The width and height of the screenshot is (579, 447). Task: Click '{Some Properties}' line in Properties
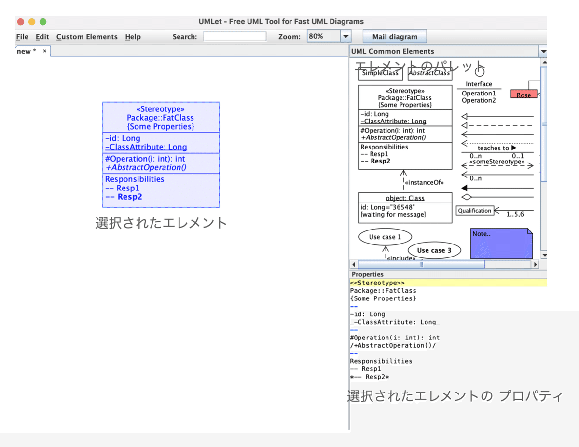(383, 298)
